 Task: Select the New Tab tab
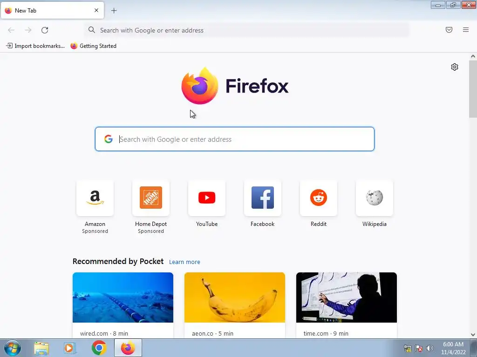52,10
